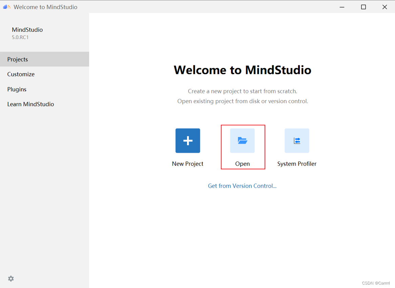
Task: Click the Open folder icon
Action: [x=242, y=141]
